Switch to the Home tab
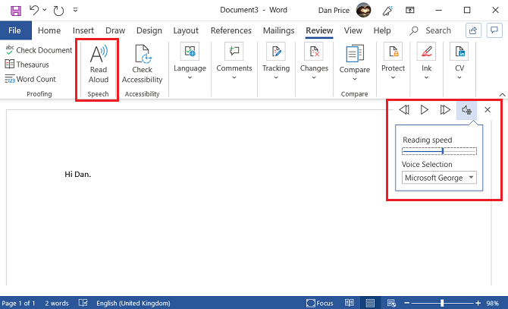This screenshot has width=508, height=309. [x=49, y=30]
